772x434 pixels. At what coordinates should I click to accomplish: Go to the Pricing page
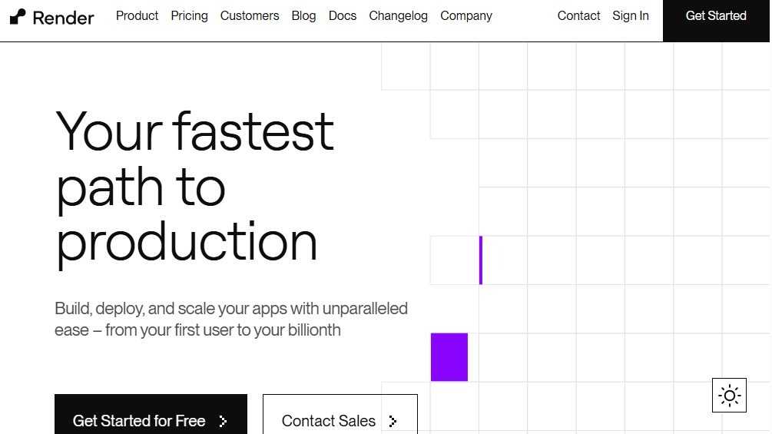(189, 15)
